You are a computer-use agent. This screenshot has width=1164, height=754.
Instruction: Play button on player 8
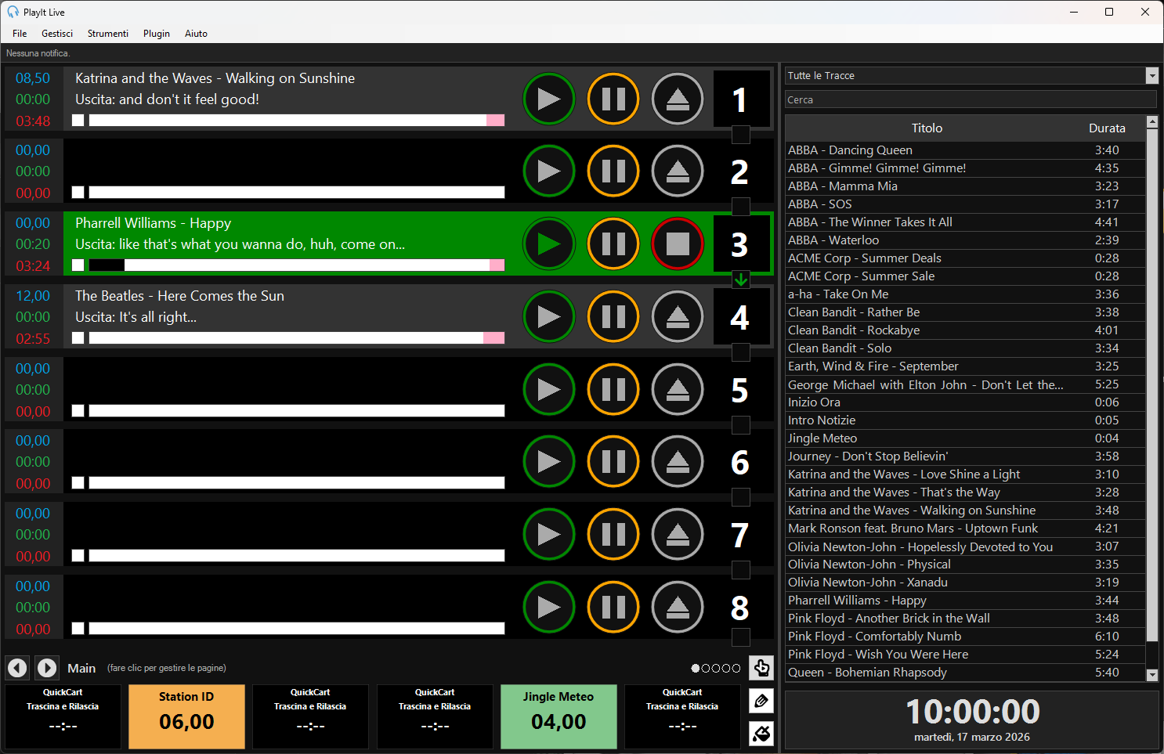(x=548, y=608)
